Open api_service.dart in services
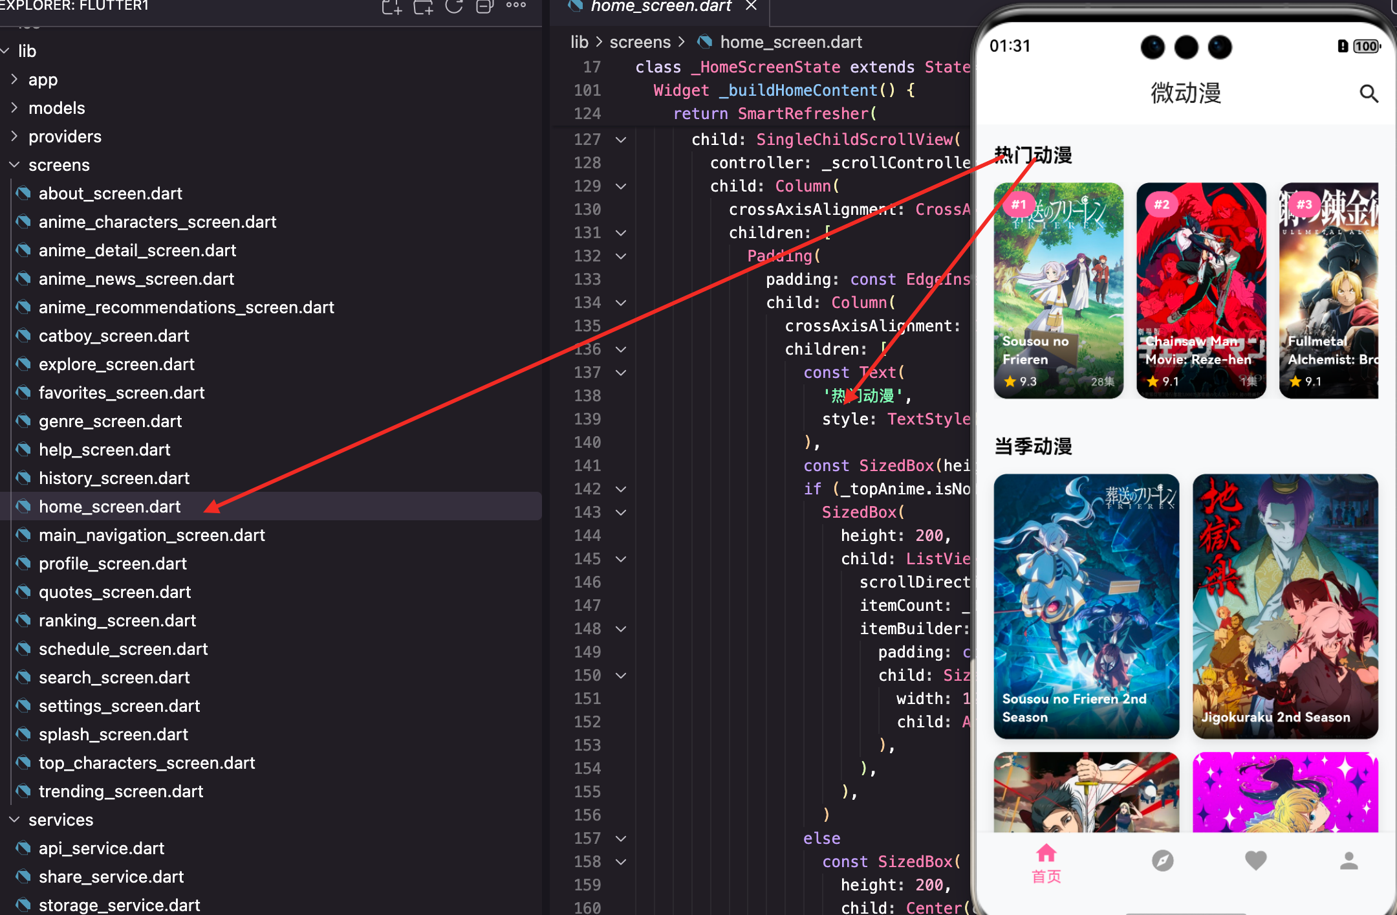Image resolution: width=1397 pixels, height=915 pixels. tap(102, 848)
